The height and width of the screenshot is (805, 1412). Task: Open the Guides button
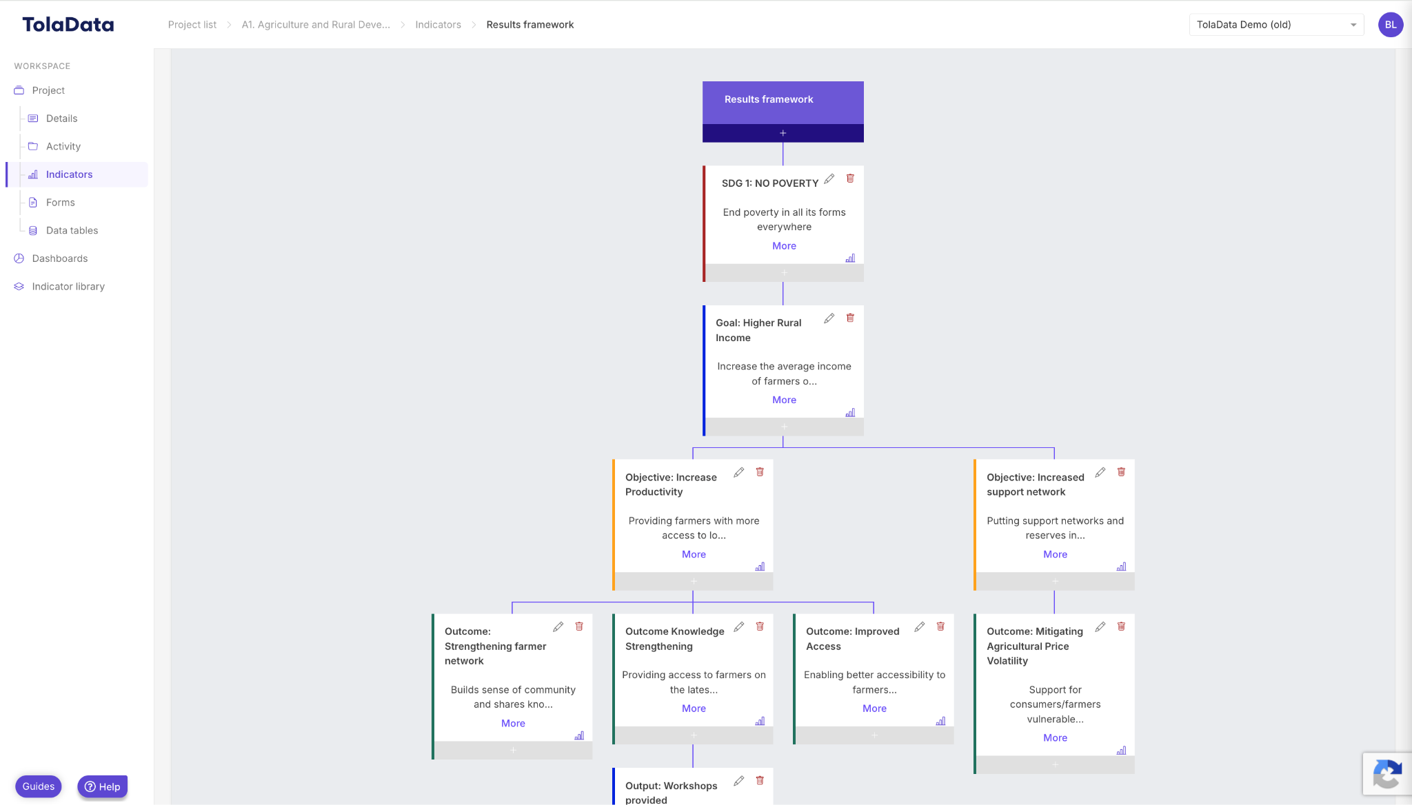[x=39, y=786]
